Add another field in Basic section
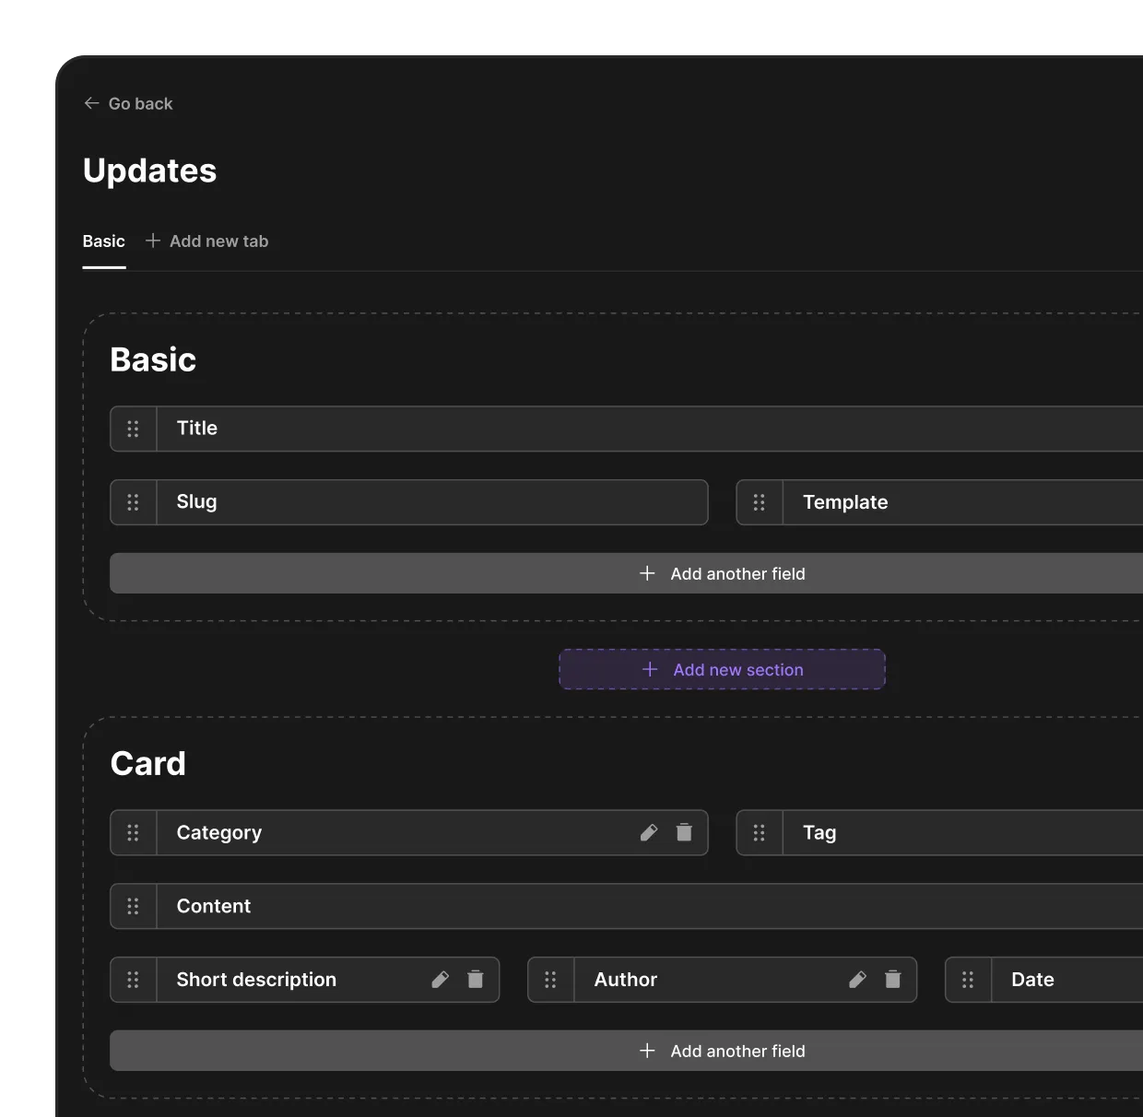Viewport: 1143px width, 1117px height. click(627, 573)
